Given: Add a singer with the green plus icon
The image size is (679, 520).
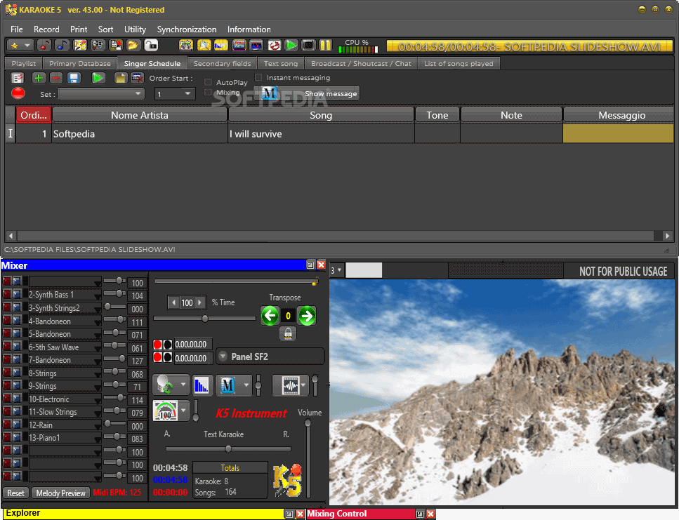Looking at the screenshot, I should [x=39, y=78].
